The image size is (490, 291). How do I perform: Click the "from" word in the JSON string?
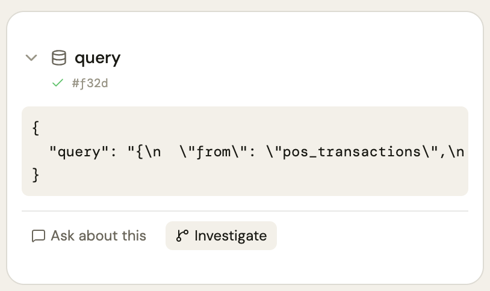217,152
